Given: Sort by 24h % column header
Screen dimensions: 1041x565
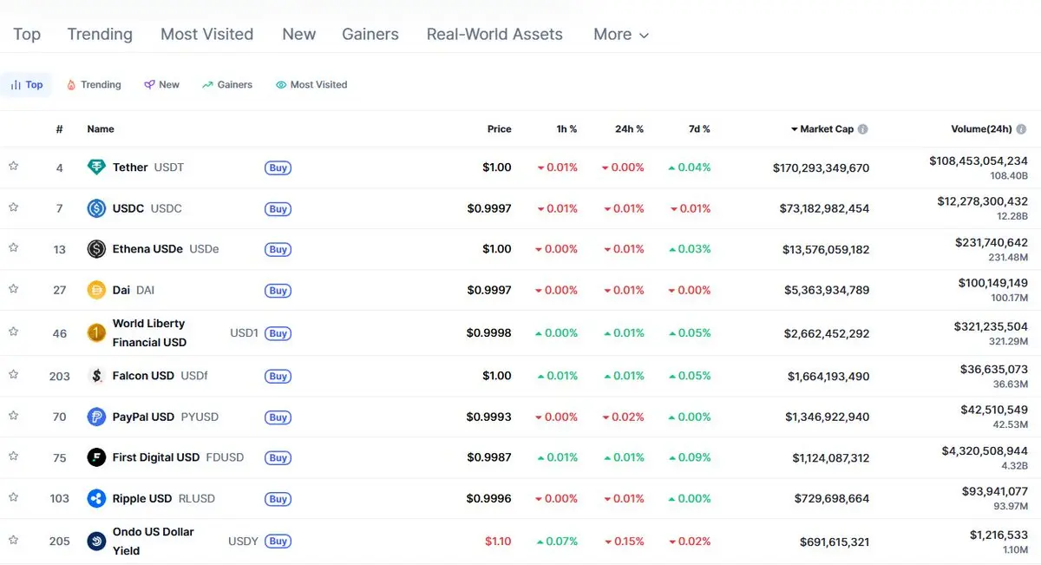Looking at the screenshot, I should 629,129.
